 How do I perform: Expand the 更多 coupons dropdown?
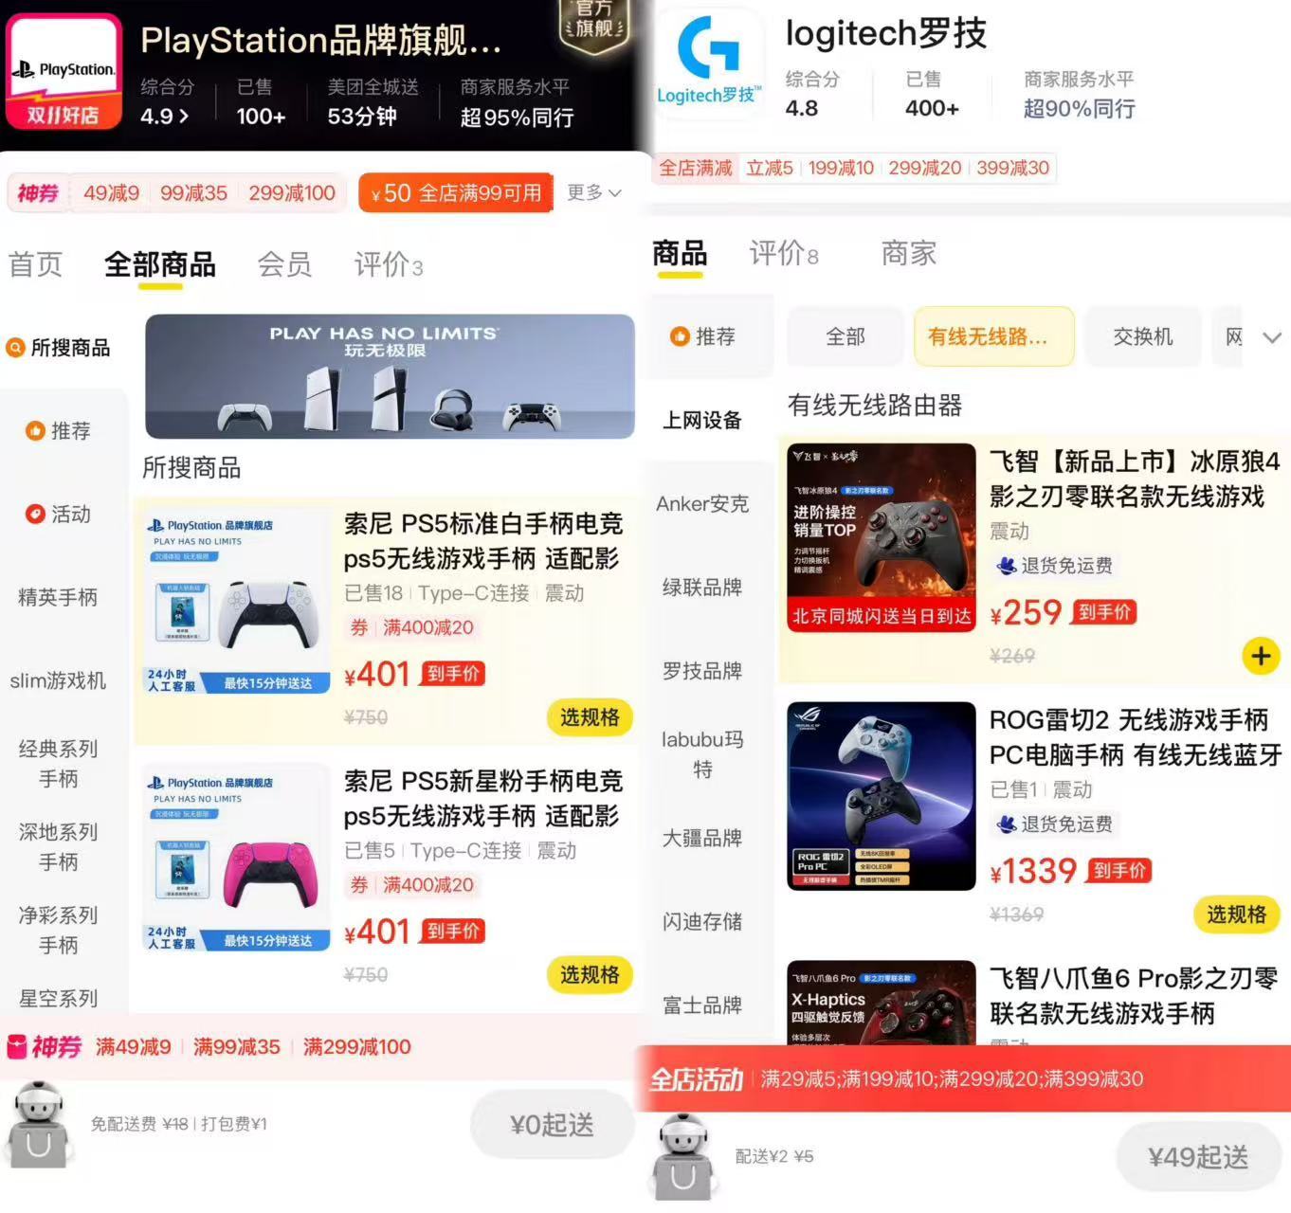coord(594,193)
